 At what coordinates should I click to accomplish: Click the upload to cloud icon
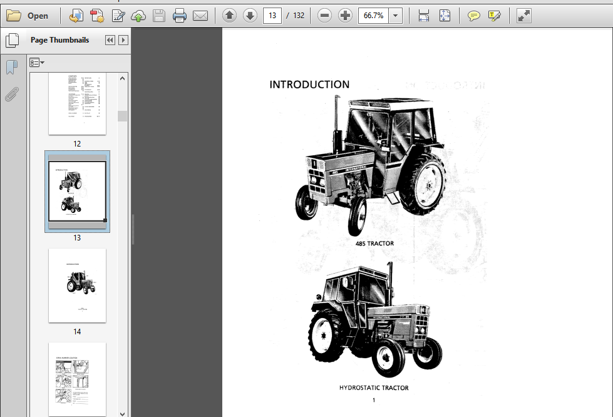pos(138,16)
